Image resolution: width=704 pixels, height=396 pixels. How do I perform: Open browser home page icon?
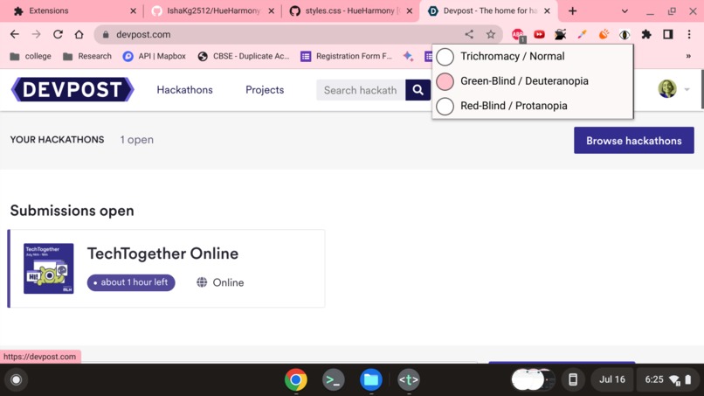coord(79,34)
